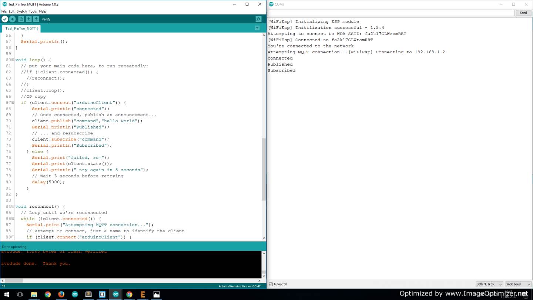
Task: Open the orange E app on the taskbar
Action: tap(143, 294)
